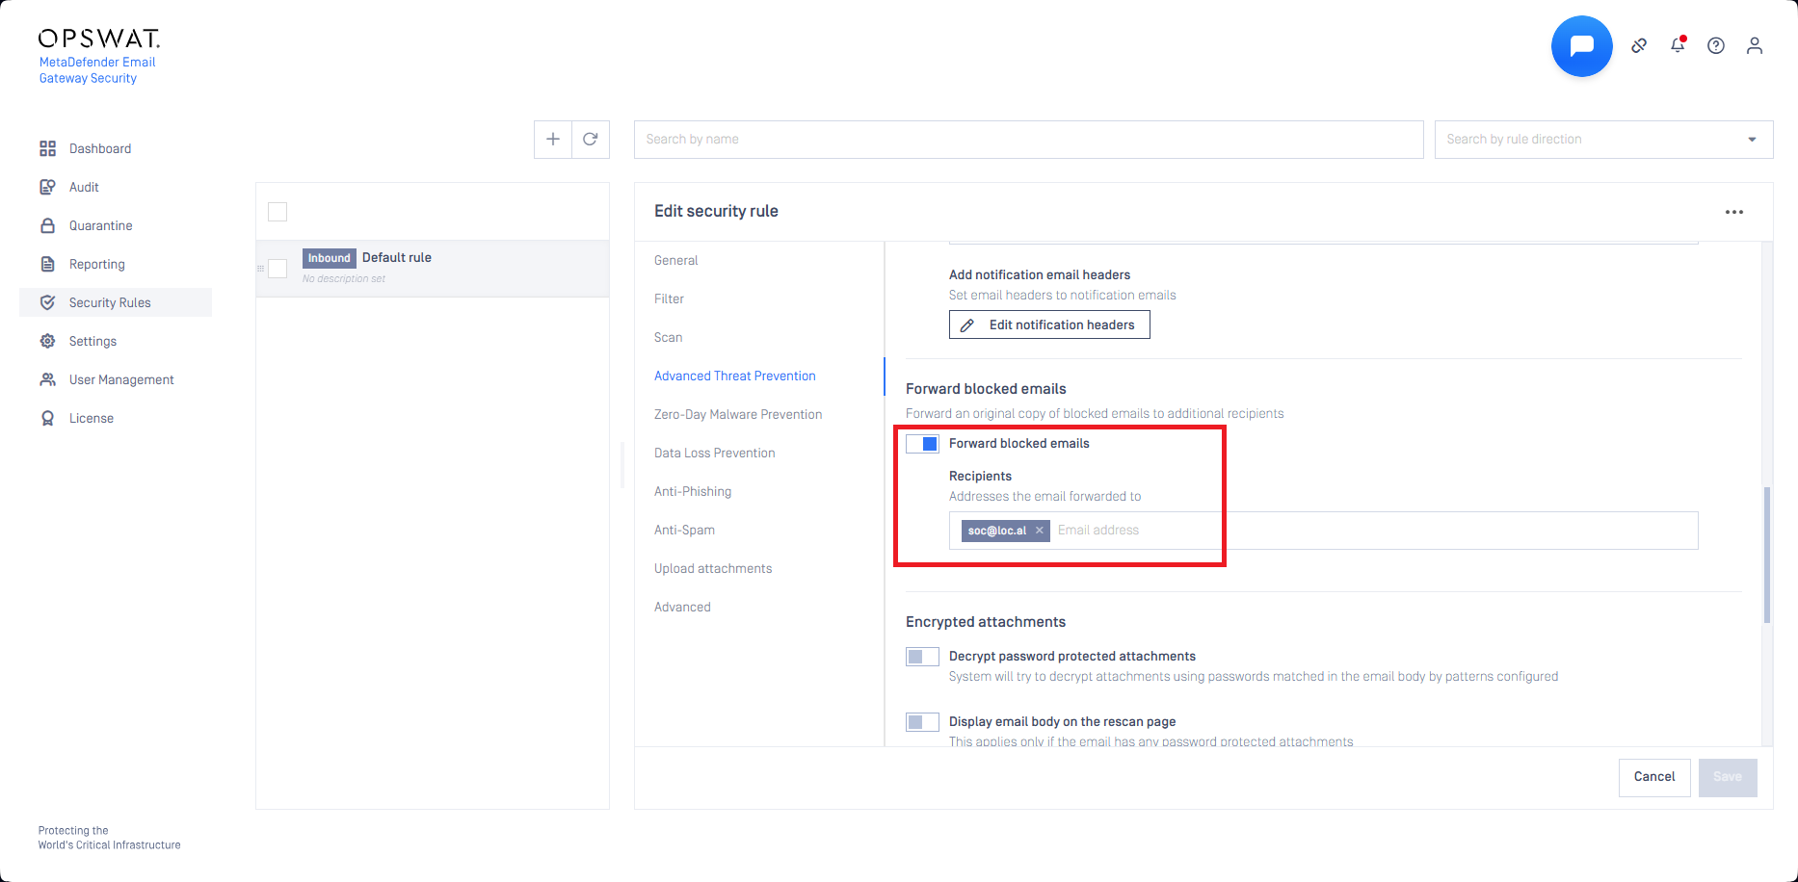Open the user account profile icon
Viewport: 1798px width, 882px height.
pos(1755,46)
